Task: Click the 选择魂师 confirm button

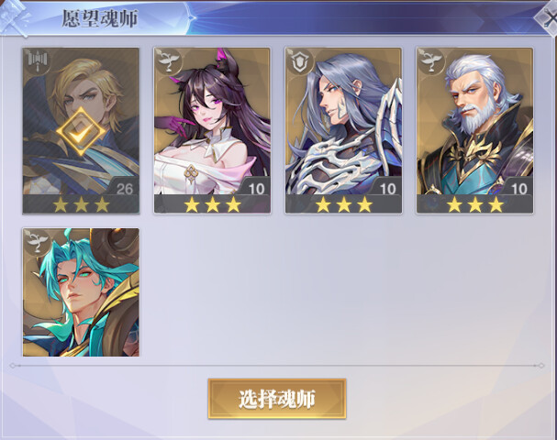Action: point(277,399)
